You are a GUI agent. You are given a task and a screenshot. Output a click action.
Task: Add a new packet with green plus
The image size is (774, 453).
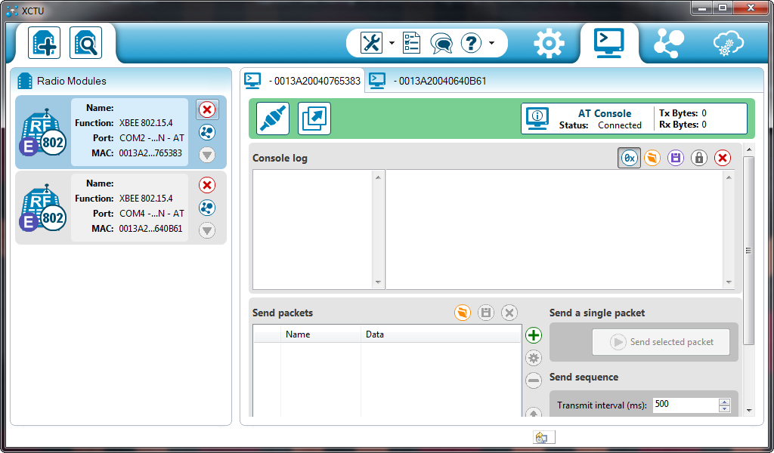coord(534,335)
